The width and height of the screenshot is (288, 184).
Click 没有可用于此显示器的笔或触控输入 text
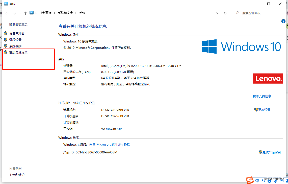point(125,84)
